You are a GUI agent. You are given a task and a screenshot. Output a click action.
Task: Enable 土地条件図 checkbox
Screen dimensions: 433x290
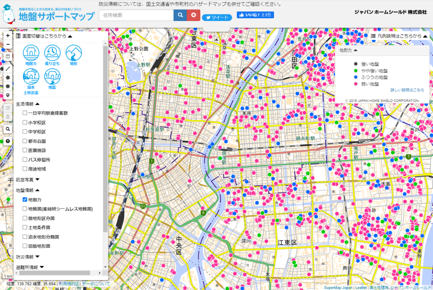pyautogui.click(x=25, y=227)
